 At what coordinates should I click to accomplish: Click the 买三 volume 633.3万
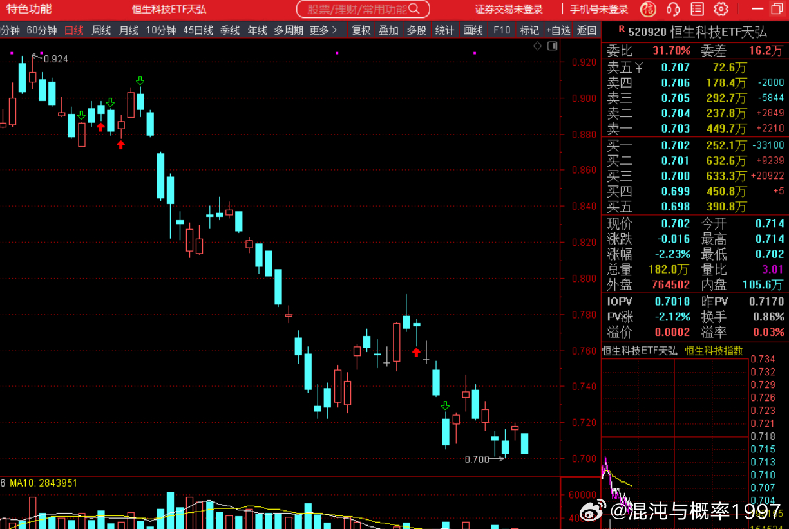[725, 176]
